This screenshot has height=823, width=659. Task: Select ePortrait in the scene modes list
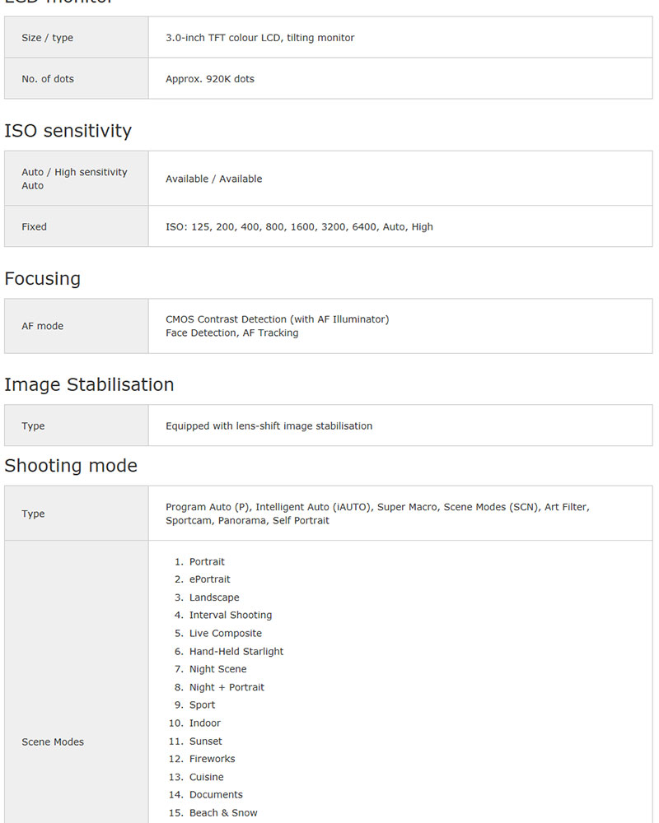(x=210, y=579)
